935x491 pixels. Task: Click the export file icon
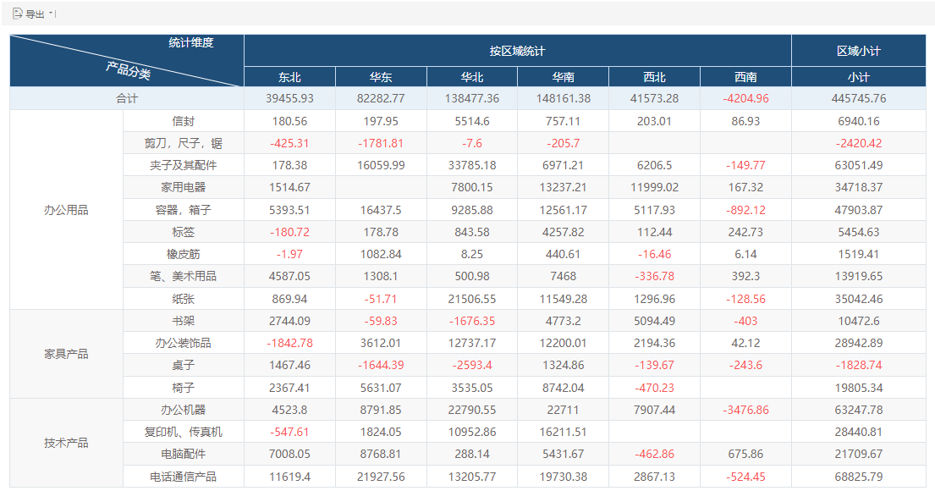pyautogui.click(x=17, y=14)
